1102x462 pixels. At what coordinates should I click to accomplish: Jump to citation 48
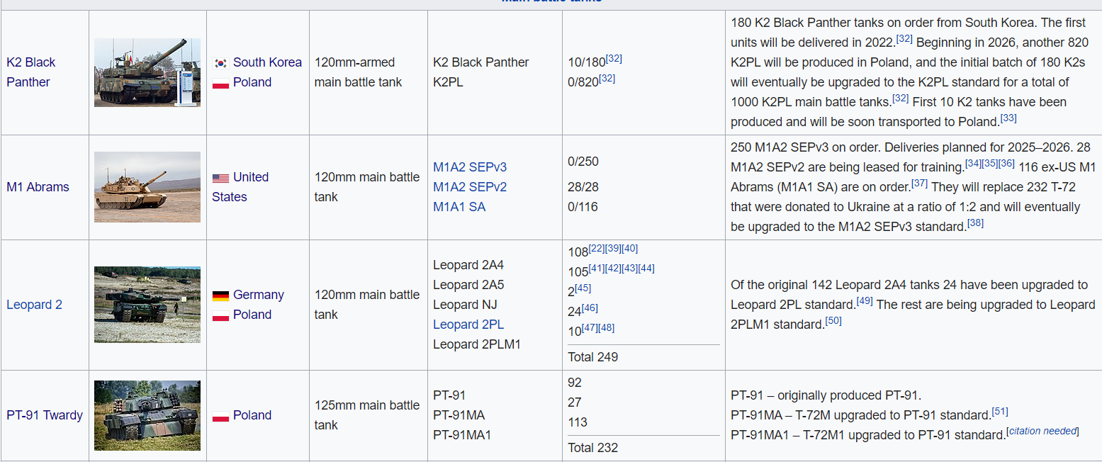coord(607,328)
